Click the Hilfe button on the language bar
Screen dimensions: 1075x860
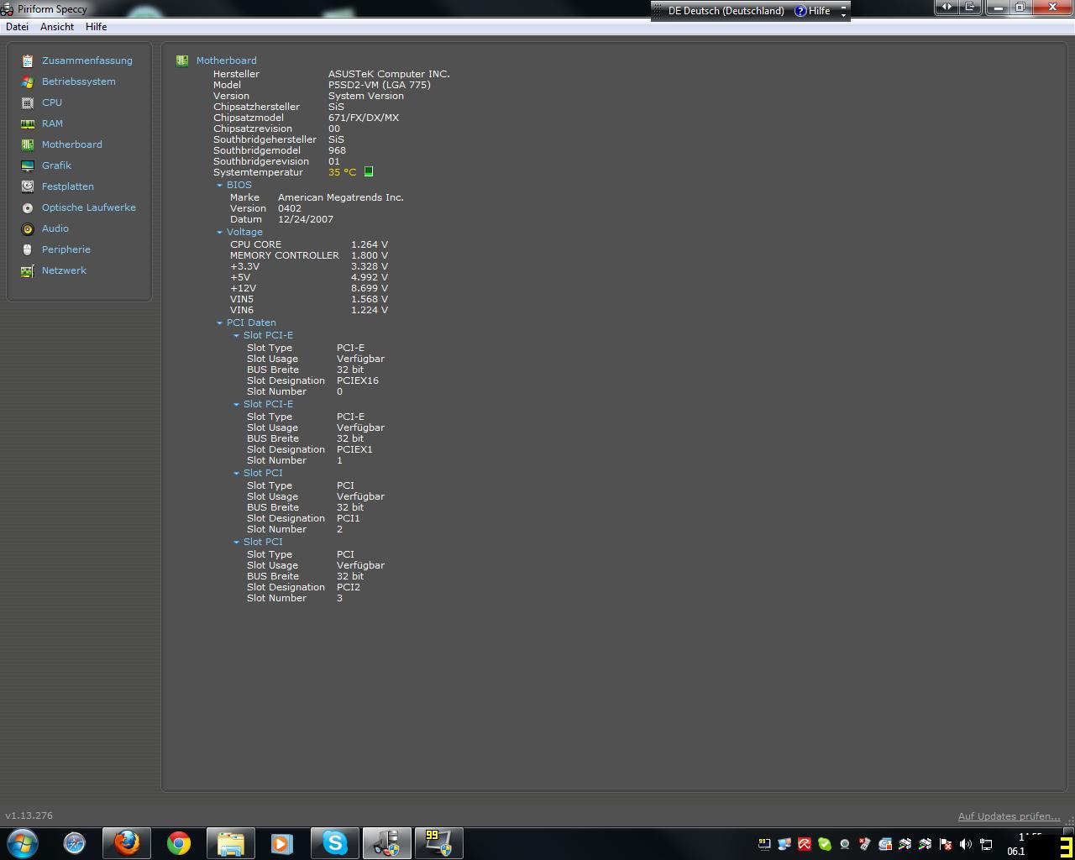click(812, 11)
